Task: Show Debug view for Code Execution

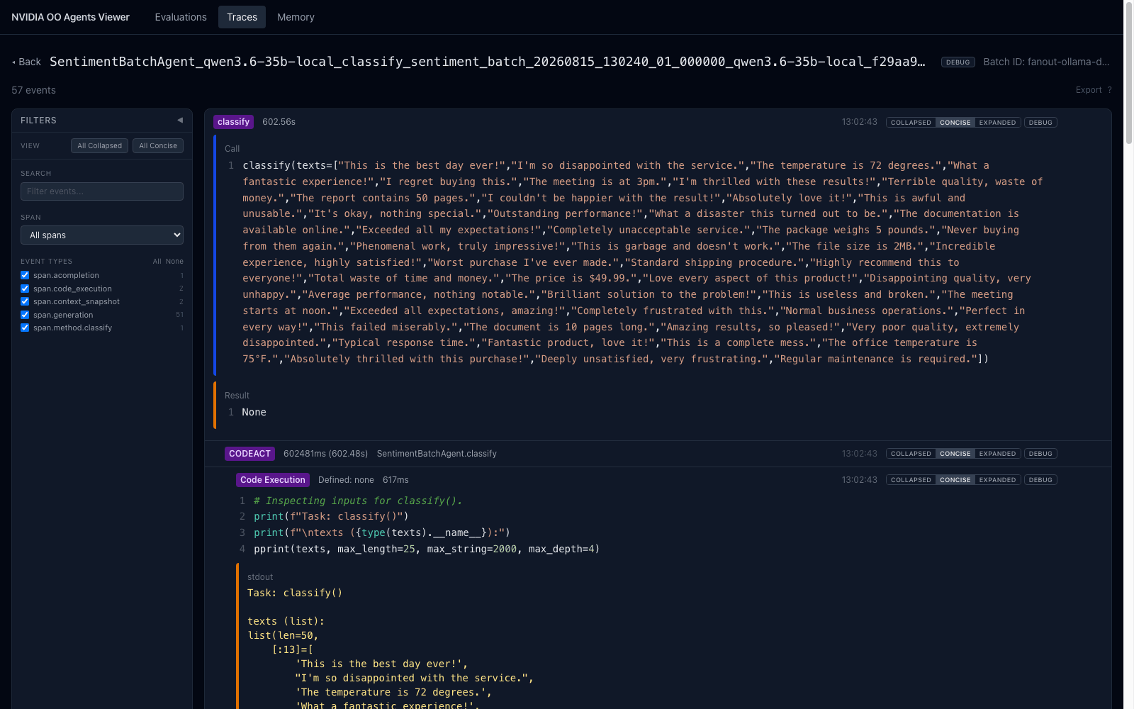Action: click(x=1040, y=480)
